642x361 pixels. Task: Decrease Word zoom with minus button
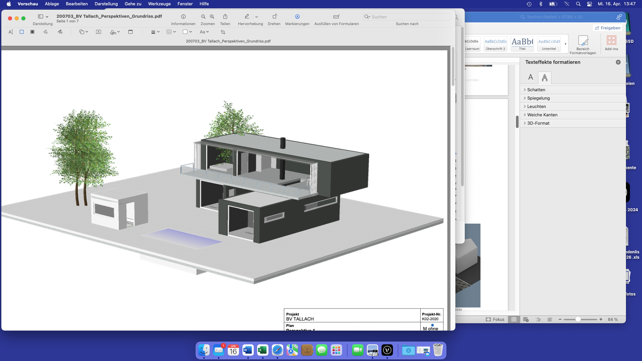coord(560,320)
